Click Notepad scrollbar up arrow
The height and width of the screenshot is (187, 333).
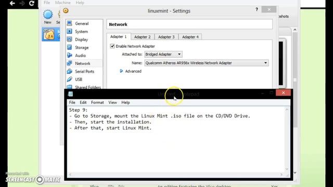(287, 110)
